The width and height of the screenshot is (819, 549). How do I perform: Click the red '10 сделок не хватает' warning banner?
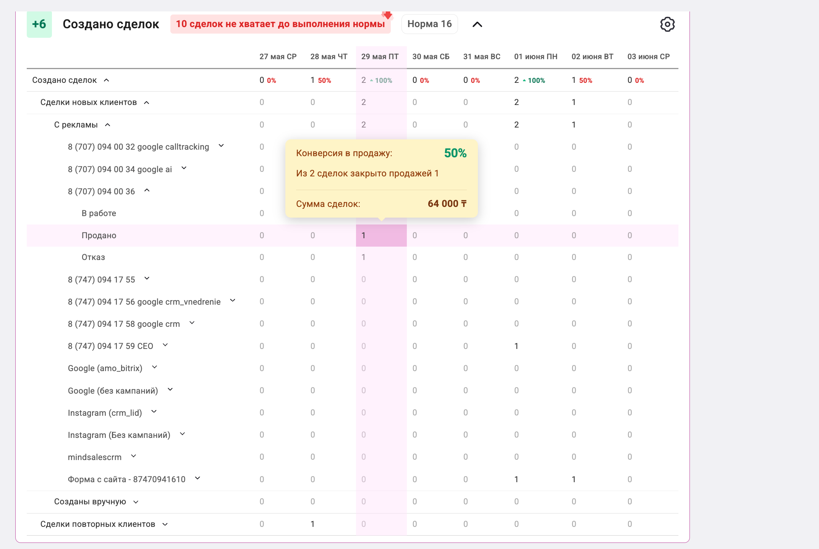280,24
